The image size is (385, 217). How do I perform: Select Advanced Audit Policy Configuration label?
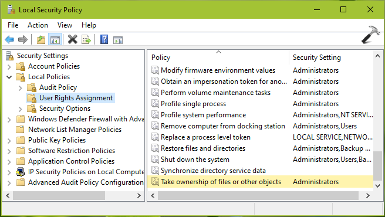click(86, 182)
